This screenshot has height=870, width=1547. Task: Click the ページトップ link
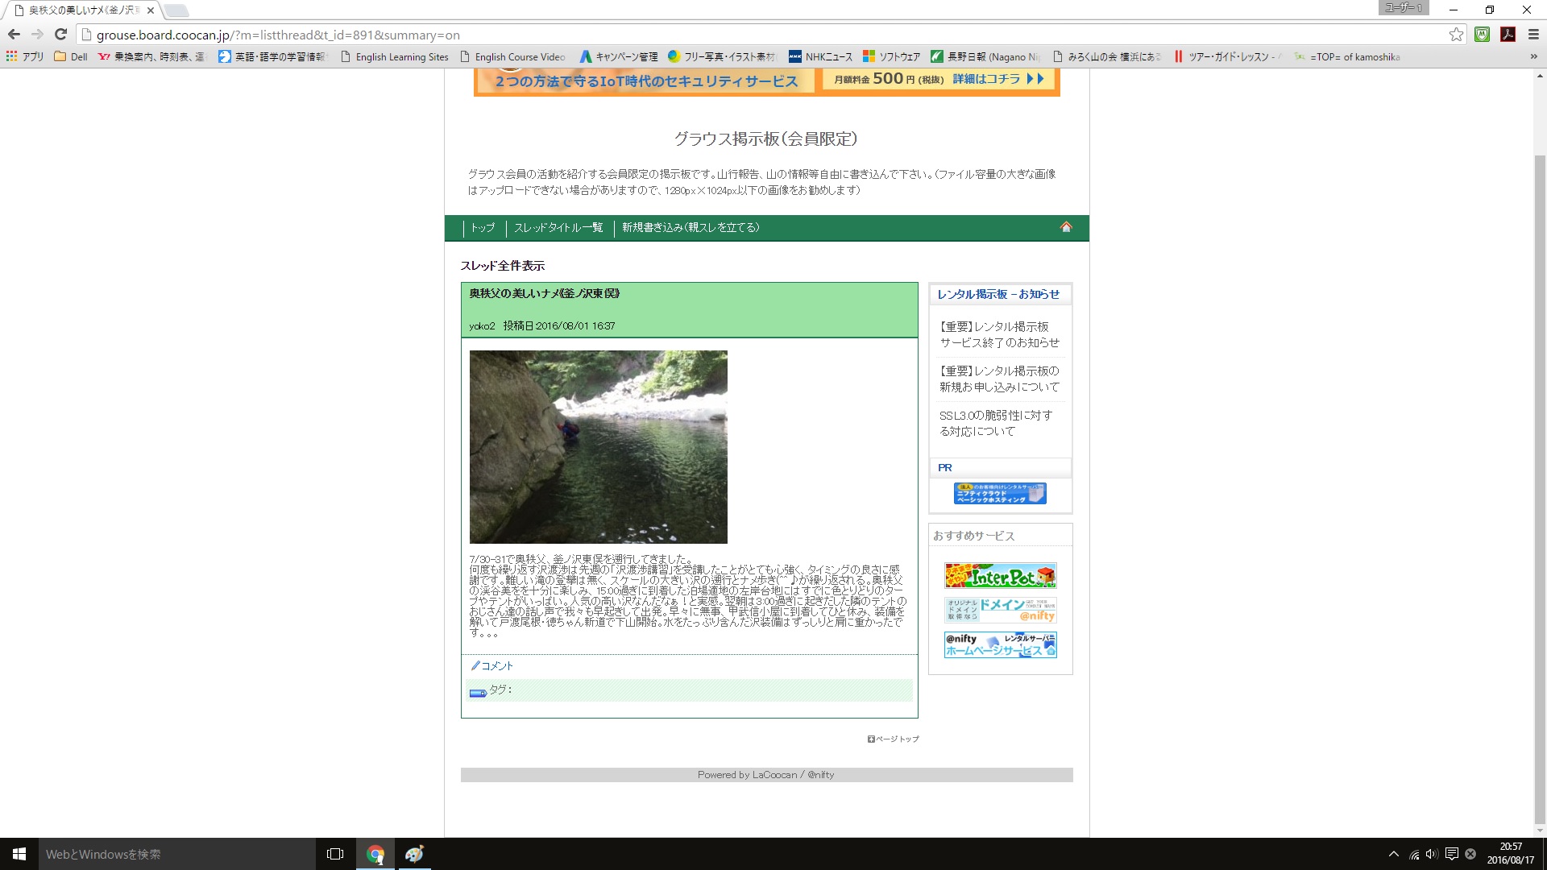(x=894, y=739)
